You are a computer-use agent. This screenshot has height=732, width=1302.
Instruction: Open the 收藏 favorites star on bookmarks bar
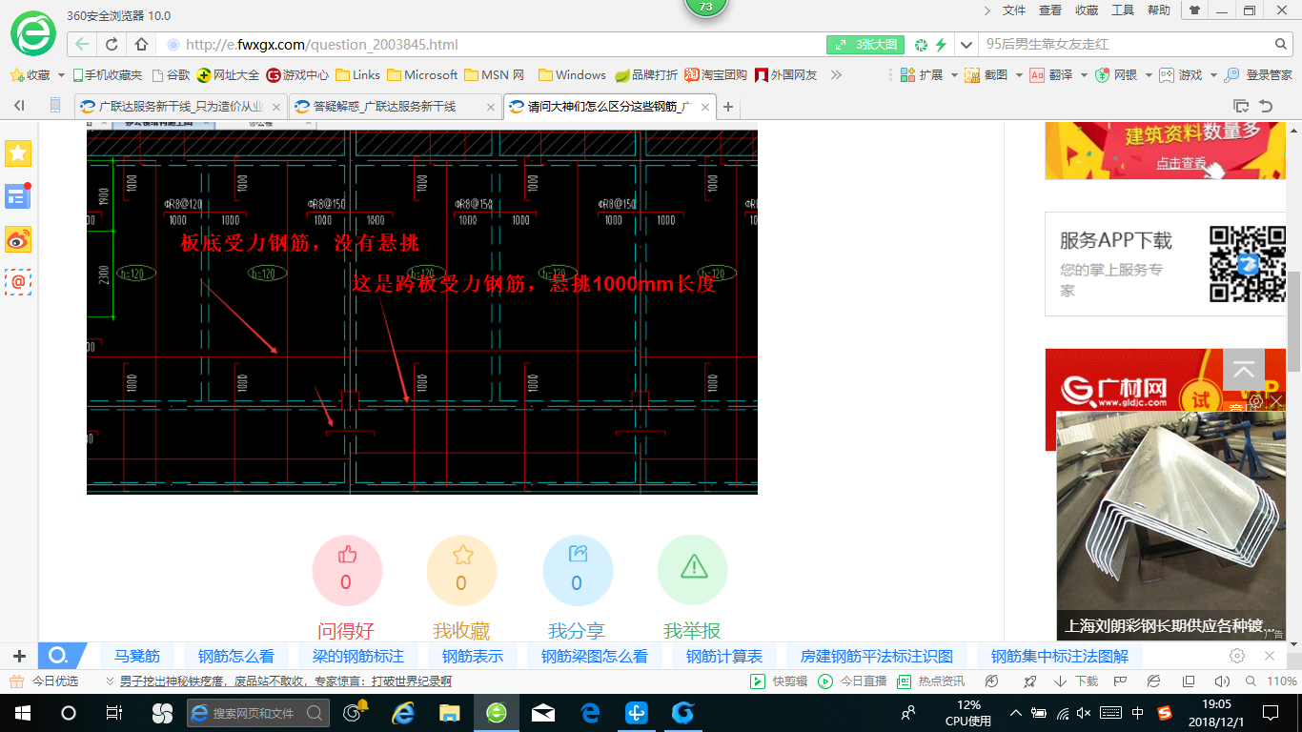tap(30, 74)
